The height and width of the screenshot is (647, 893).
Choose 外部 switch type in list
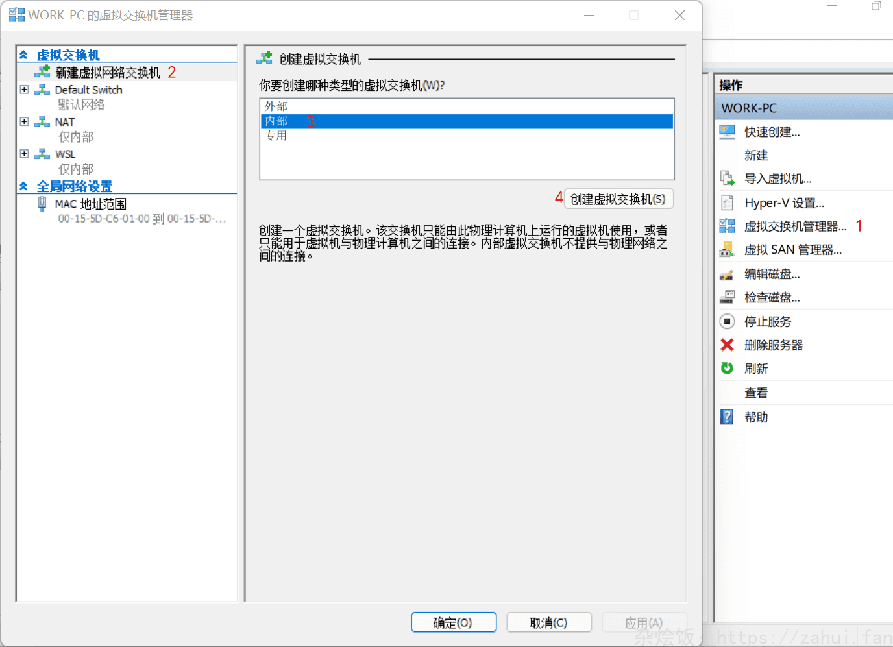pos(276,106)
